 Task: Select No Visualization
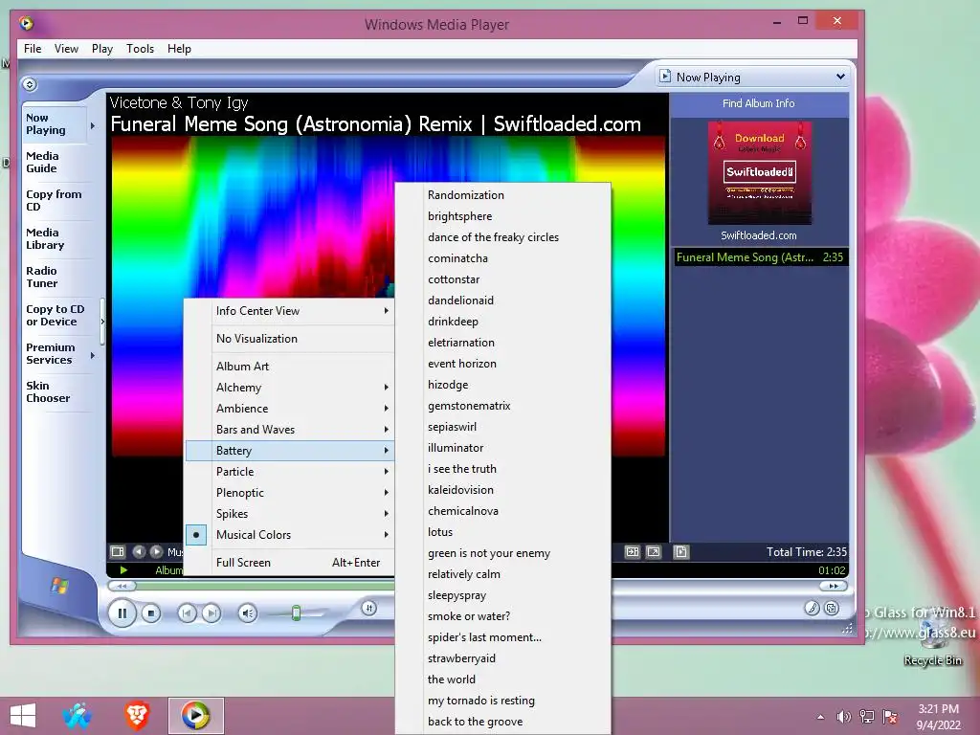290,339
